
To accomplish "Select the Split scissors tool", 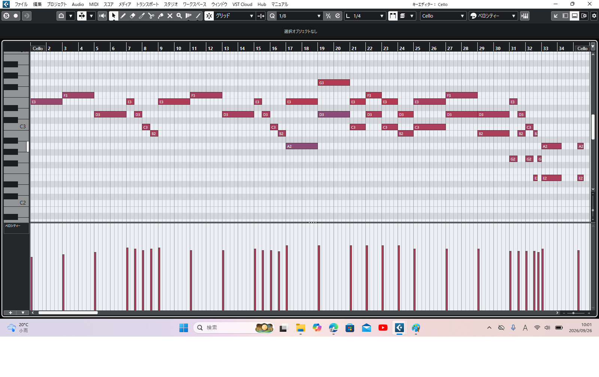I will point(151,16).
